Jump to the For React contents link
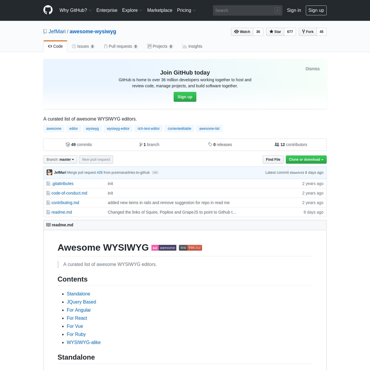This screenshot has width=370, height=370. [x=77, y=318]
